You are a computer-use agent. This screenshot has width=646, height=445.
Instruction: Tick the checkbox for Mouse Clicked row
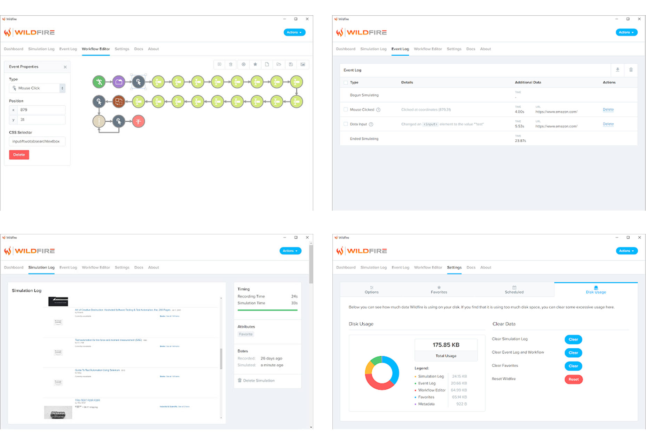pos(346,110)
